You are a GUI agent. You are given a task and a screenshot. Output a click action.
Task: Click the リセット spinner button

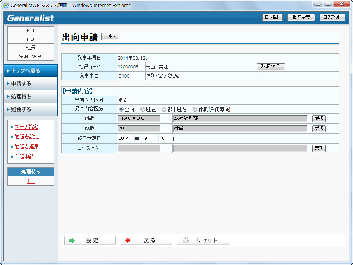tap(204, 240)
